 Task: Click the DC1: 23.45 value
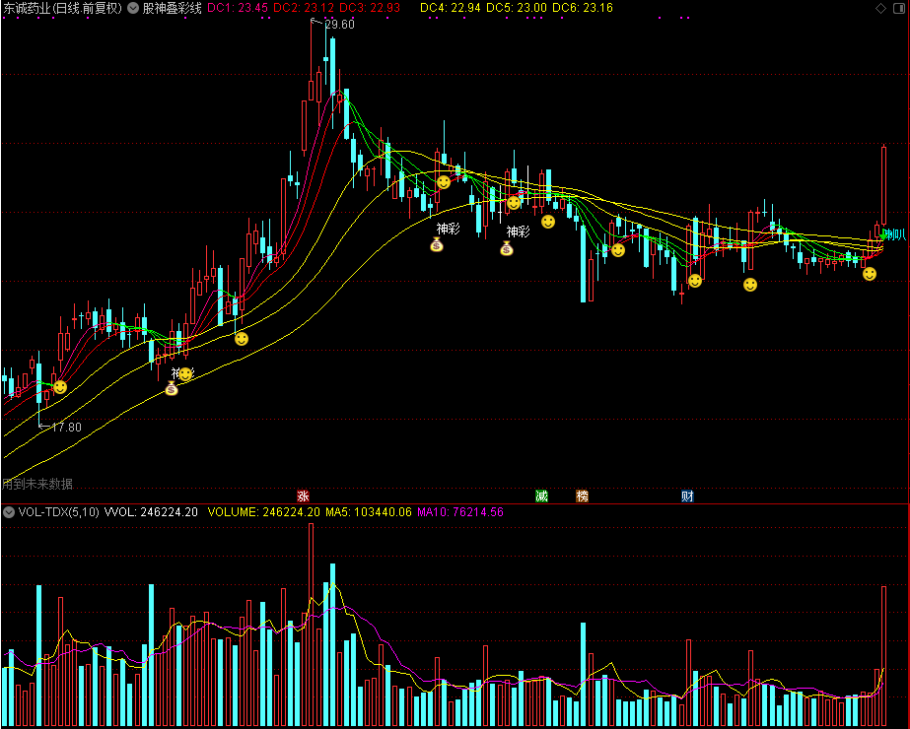tap(238, 8)
